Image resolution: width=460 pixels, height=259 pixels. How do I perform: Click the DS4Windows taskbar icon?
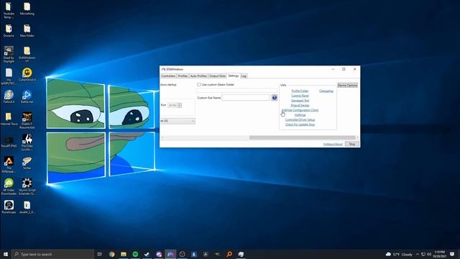click(170, 254)
